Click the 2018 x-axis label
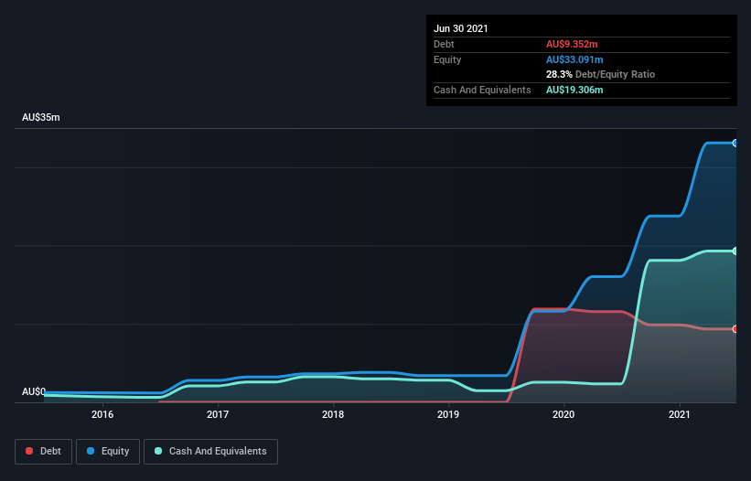This screenshot has width=751, height=481. coord(333,414)
